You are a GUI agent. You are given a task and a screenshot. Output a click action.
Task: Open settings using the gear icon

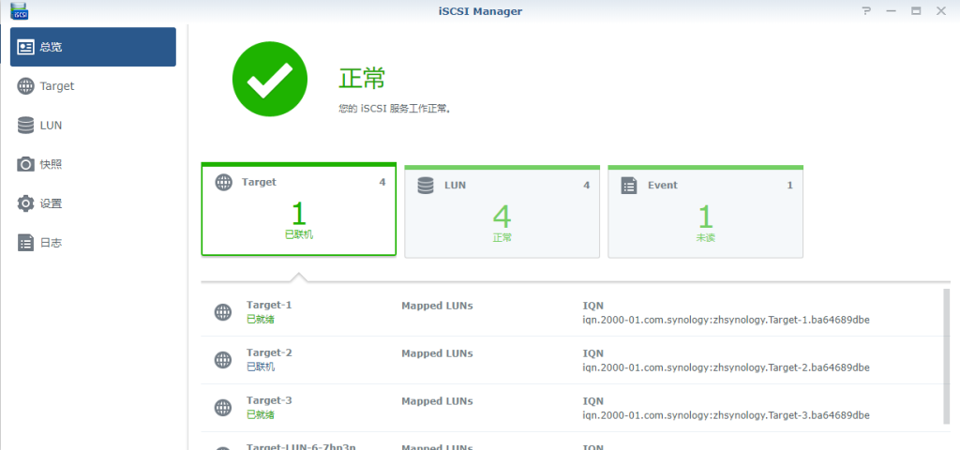pos(25,203)
